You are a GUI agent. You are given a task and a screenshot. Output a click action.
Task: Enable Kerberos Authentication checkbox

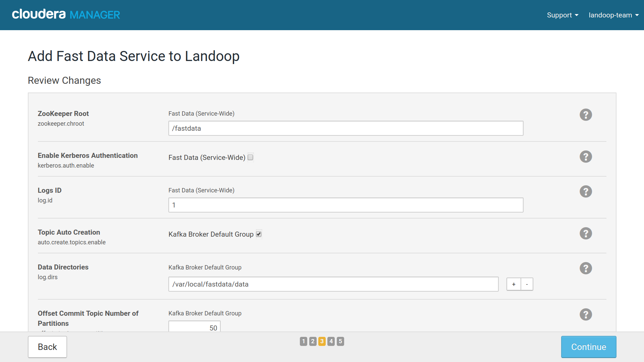click(x=251, y=157)
